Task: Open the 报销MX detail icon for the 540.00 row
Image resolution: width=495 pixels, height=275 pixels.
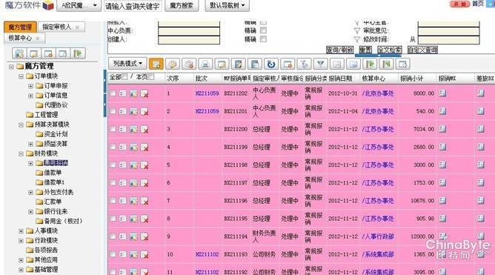Action: [442, 111]
